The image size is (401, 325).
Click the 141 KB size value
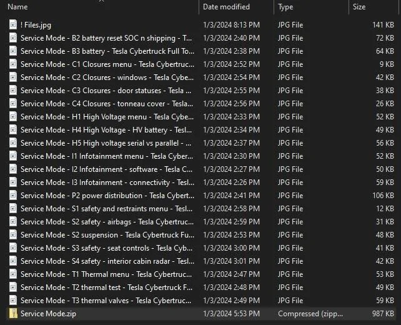click(x=383, y=25)
